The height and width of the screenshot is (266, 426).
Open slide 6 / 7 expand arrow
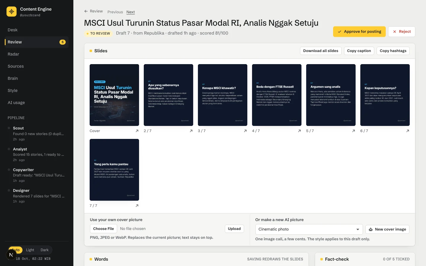click(408, 131)
